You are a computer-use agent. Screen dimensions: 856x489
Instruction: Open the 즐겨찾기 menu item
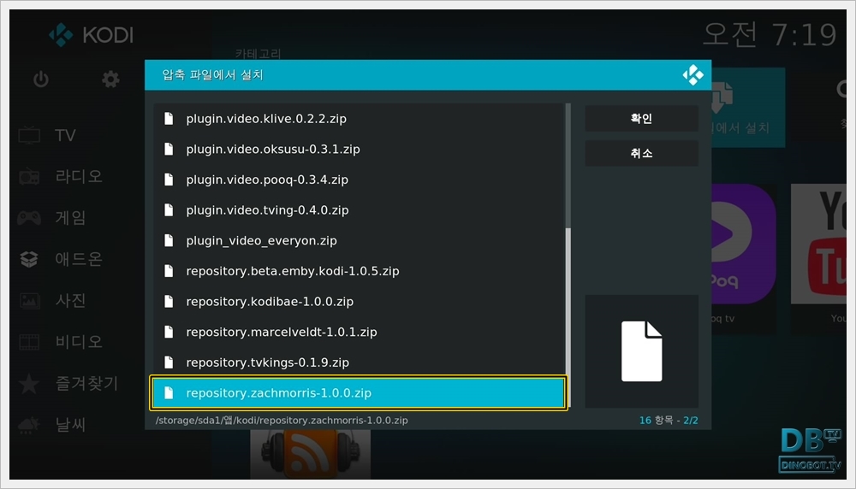86,383
